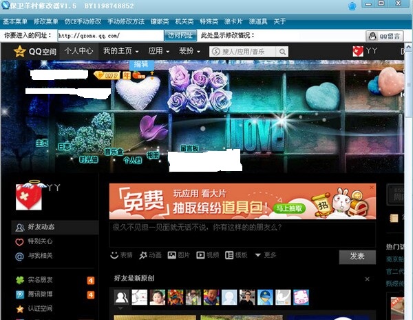Open the 狼道具 menu
This screenshot has width=413, height=320.
(258, 21)
